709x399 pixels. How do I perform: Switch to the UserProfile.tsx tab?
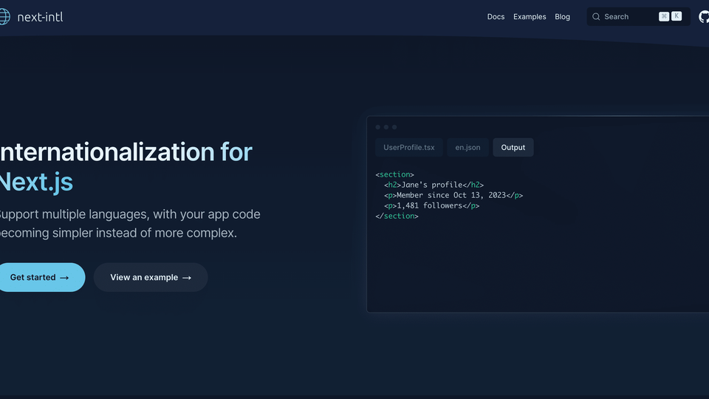pyautogui.click(x=408, y=148)
